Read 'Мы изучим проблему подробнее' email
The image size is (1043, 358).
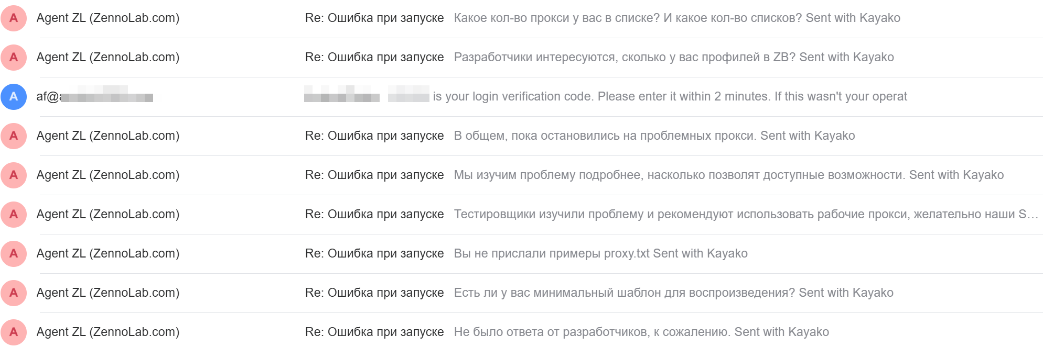click(x=728, y=175)
